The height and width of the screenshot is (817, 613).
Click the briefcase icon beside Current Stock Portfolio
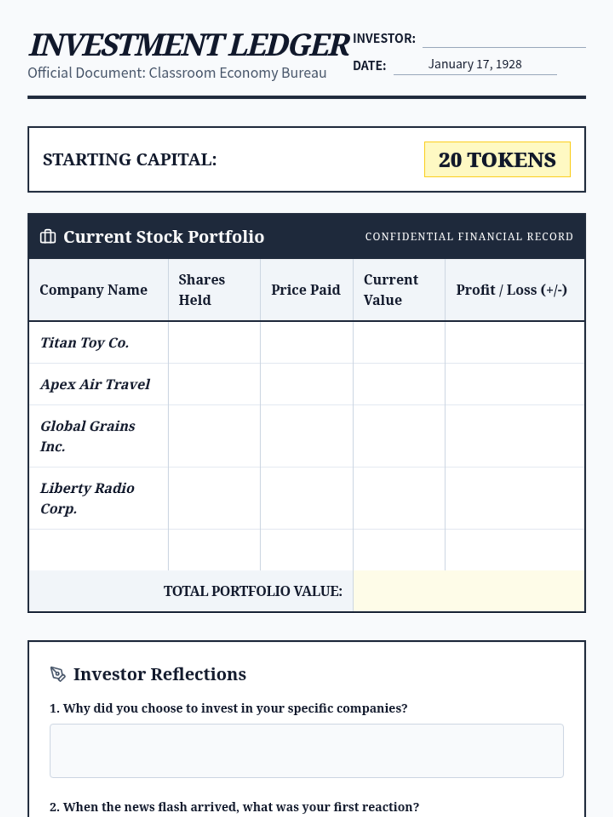point(48,236)
